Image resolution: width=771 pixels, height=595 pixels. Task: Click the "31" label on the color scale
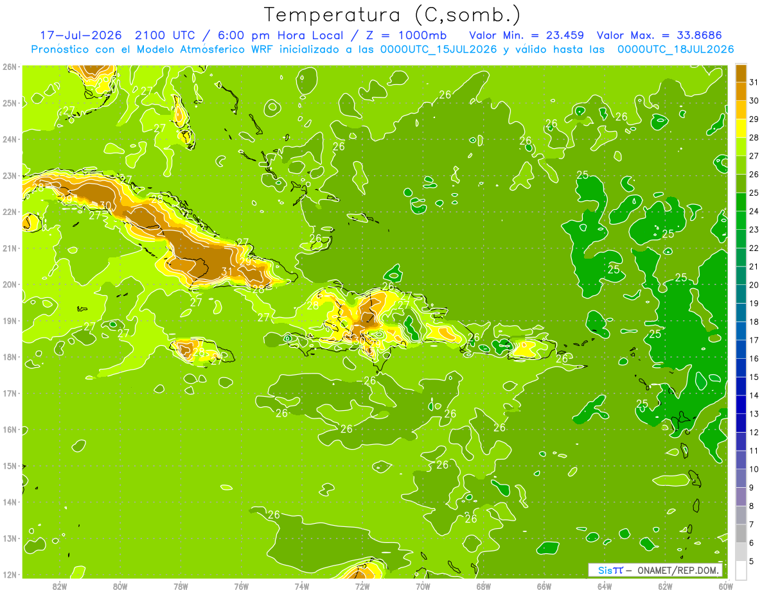(x=754, y=83)
